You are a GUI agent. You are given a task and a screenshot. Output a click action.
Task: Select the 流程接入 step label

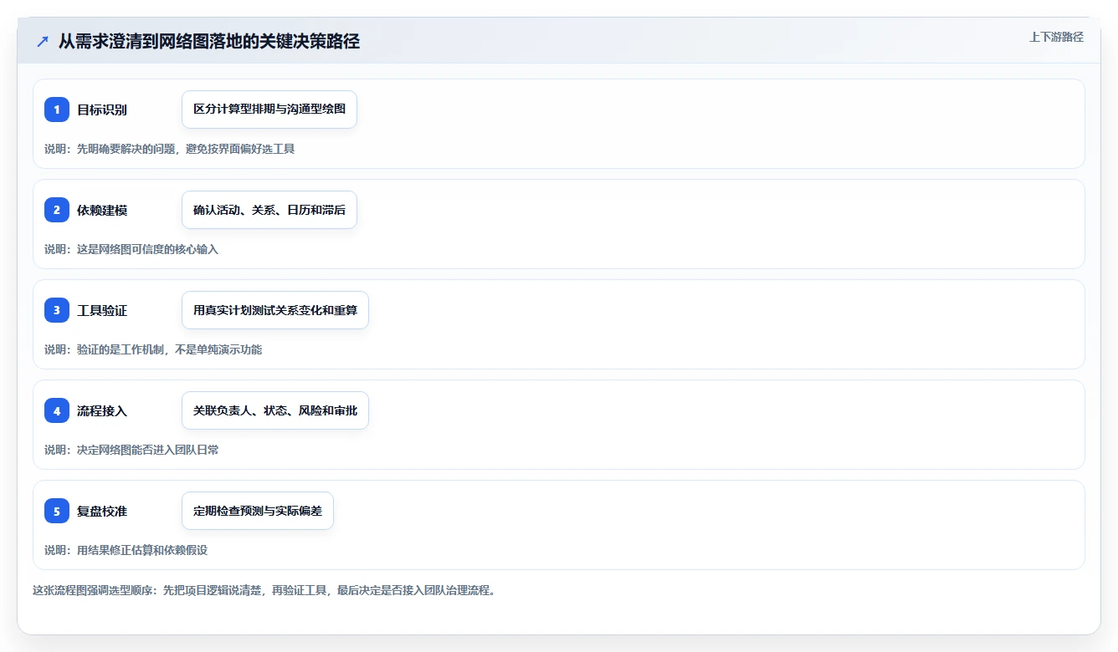point(102,410)
